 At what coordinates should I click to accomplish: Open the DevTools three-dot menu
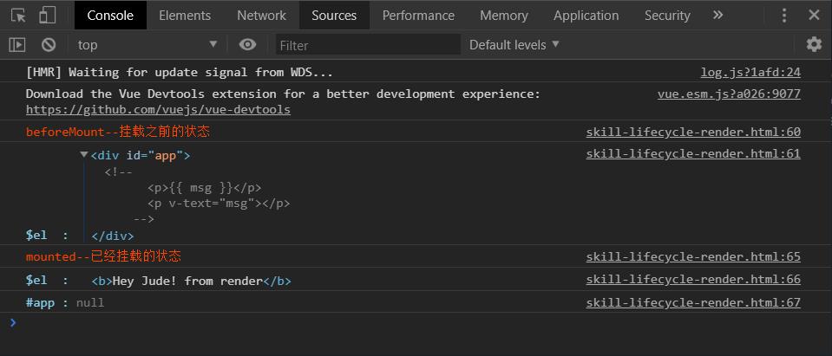784,16
